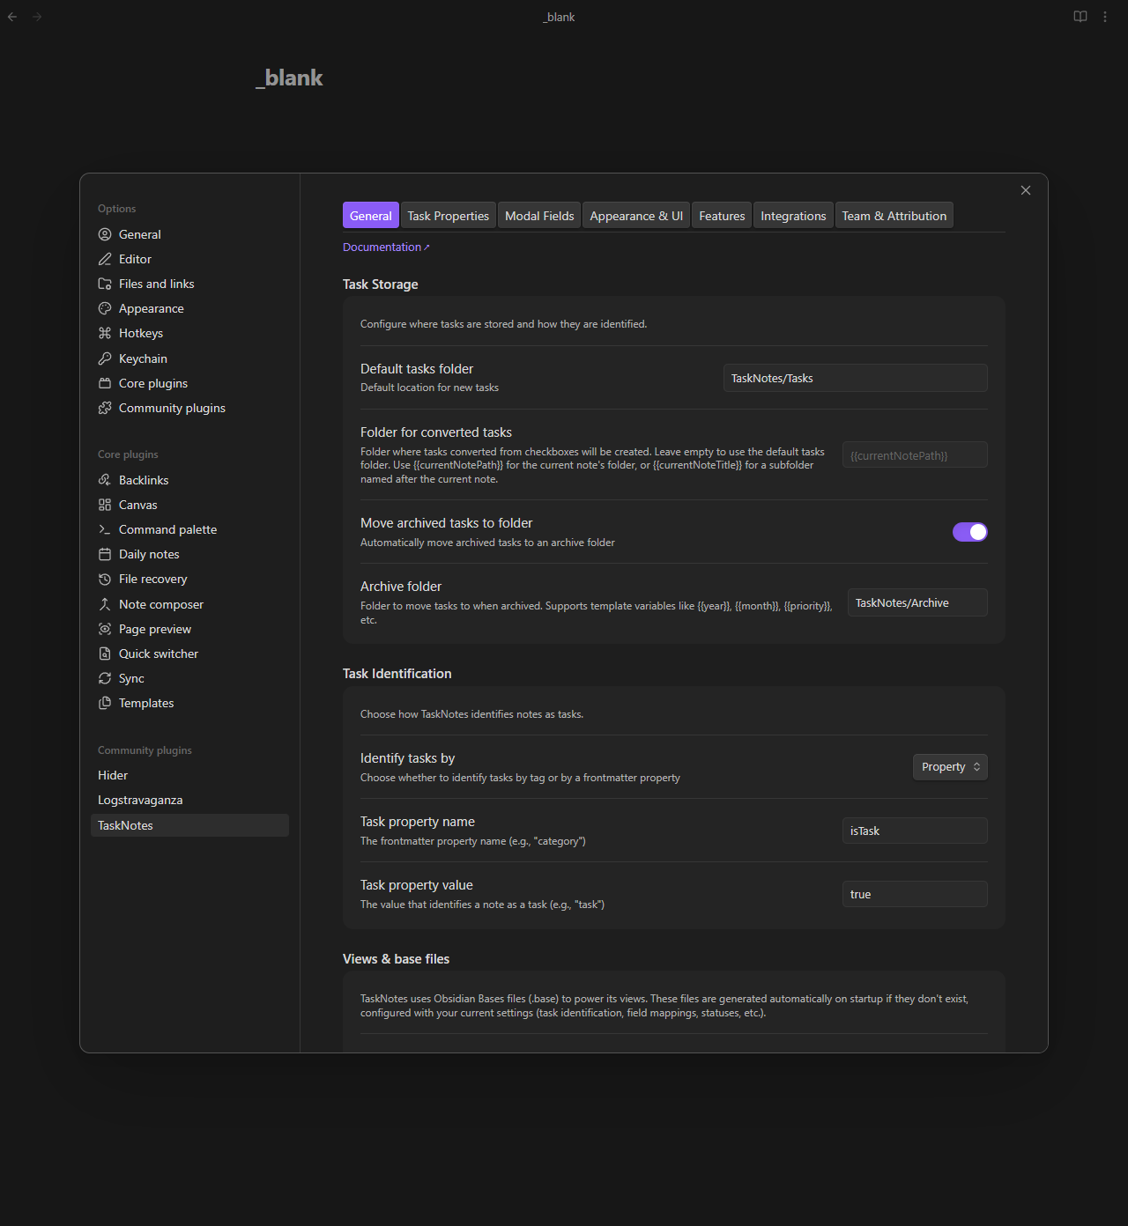The height and width of the screenshot is (1226, 1128).
Task: Click the Default tasks folder input field
Action: pyautogui.click(x=854, y=378)
